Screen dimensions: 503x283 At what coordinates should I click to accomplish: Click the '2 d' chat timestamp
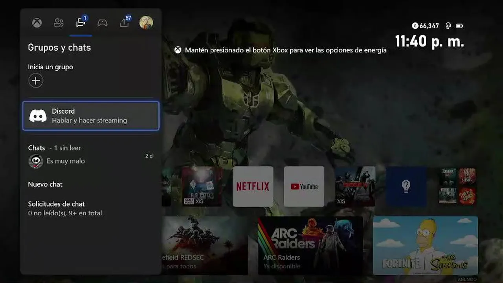coord(149,156)
